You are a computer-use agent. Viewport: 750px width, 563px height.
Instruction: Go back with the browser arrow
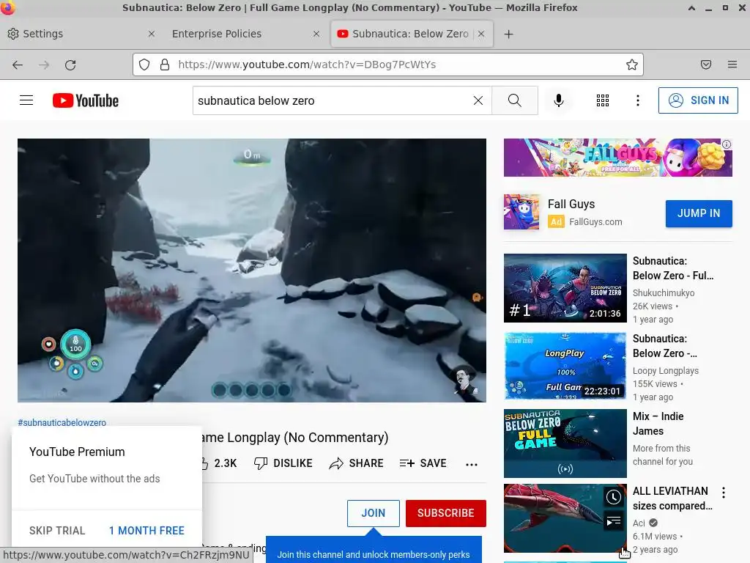tap(18, 65)
